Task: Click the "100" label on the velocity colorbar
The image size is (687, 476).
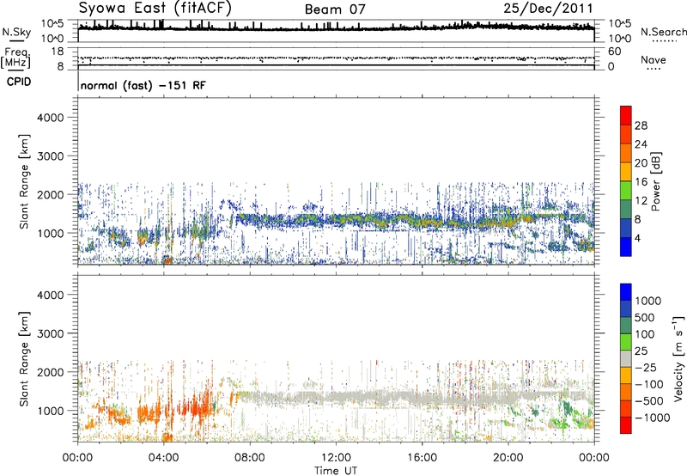Action: point(646,334)
